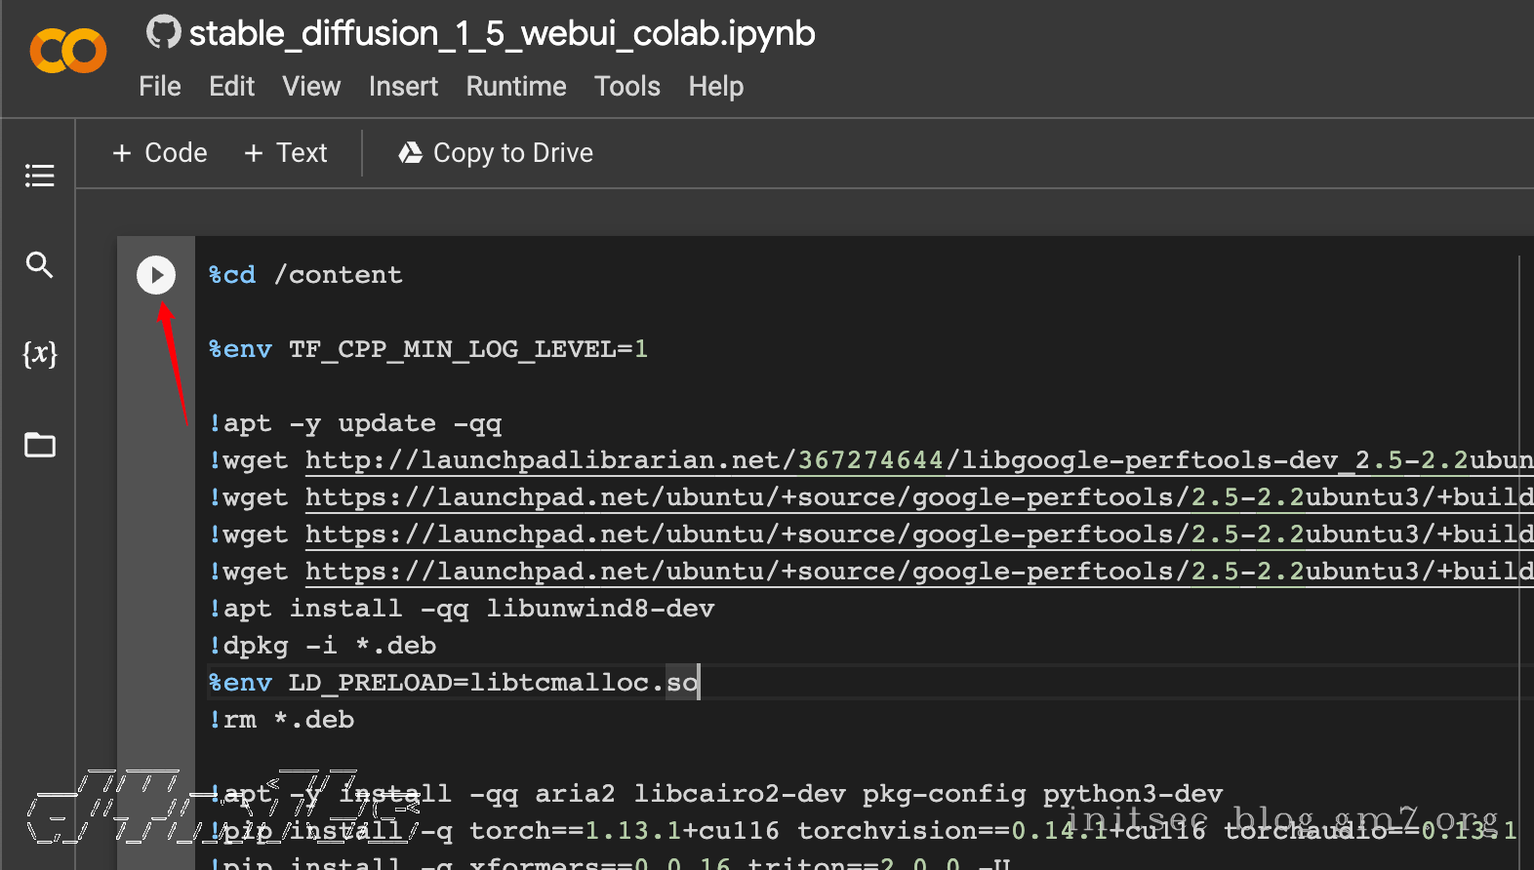
Task: Run the code cell with play button
Action: coord(156,275)
